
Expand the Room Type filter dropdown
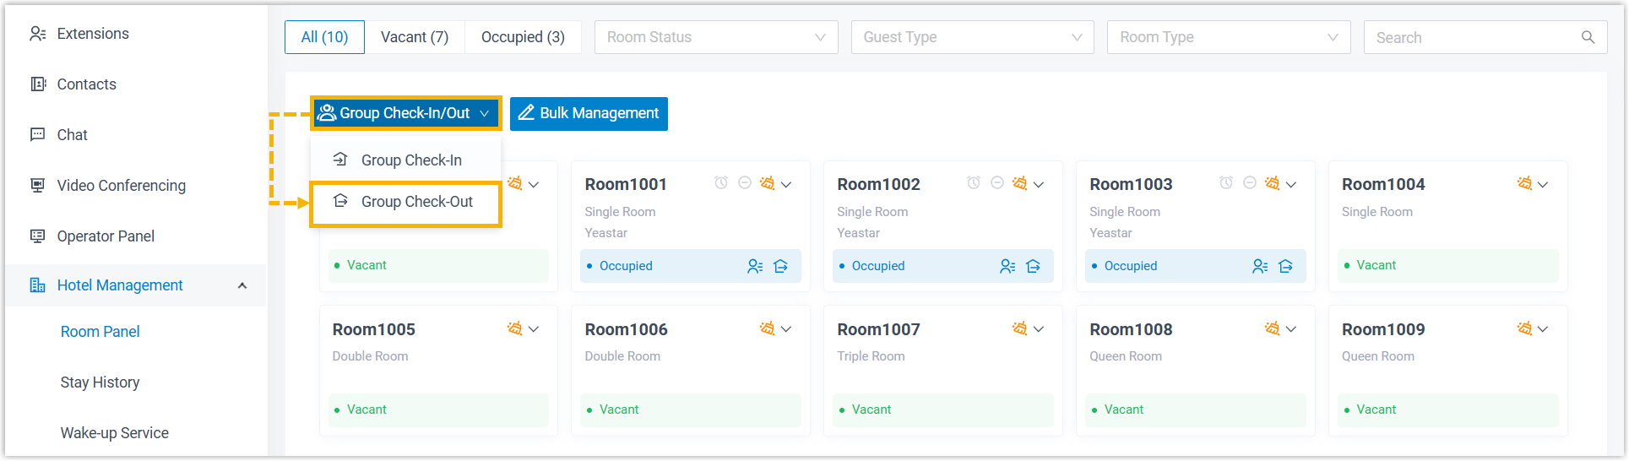point(1228,37)
